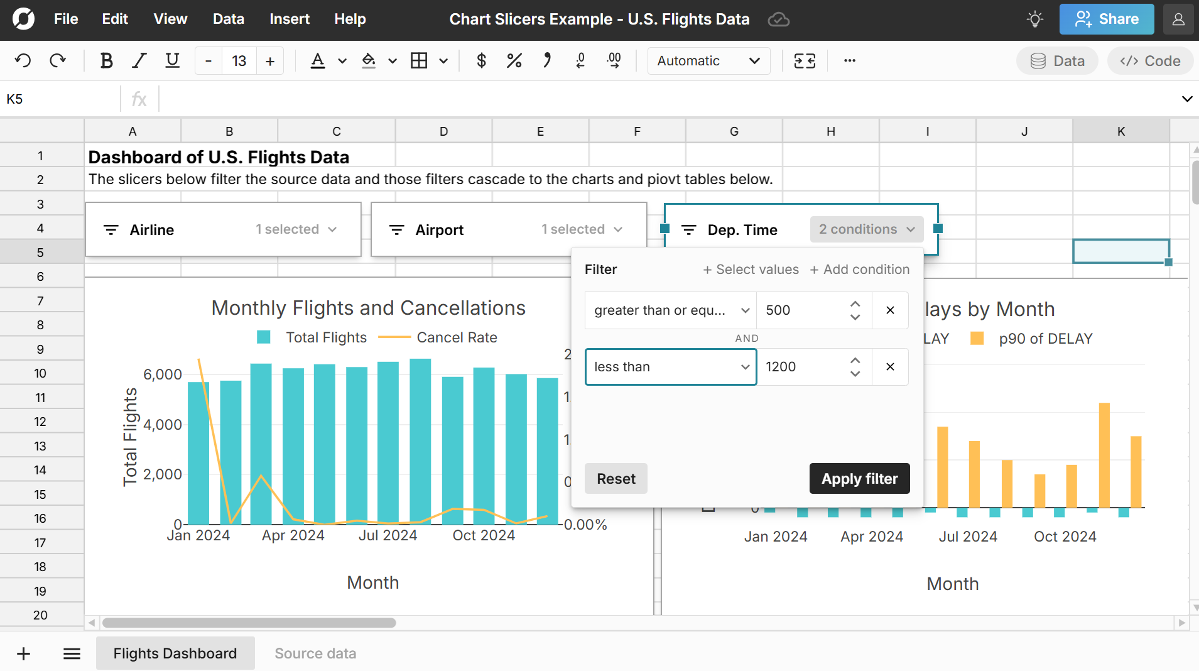
Task: Open the text color swatch
Action: (x=318, y=60)
